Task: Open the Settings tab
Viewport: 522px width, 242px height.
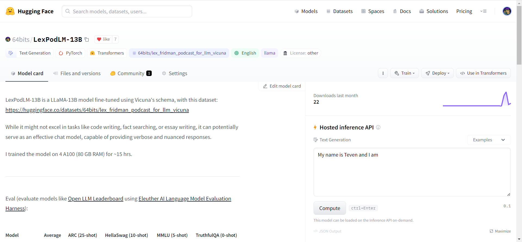Action: tap(175, 73)
